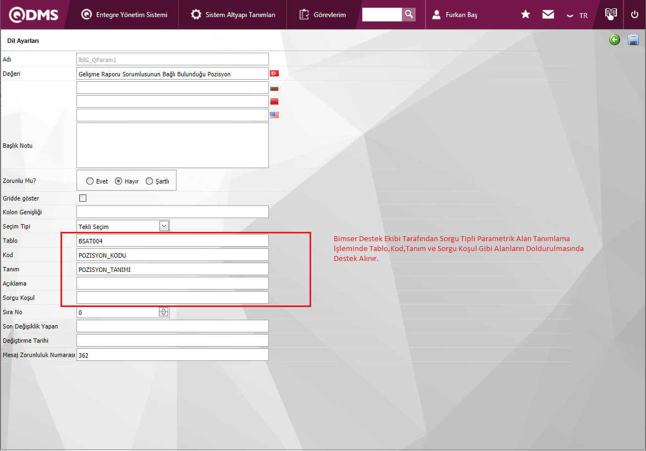Increase Sıra No with stepper arrow
The height and width of the screenshot is (451, 646).
click(164, 310)
